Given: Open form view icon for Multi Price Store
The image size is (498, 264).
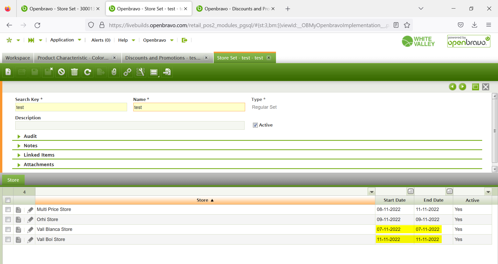Looking at the screenshot, I should point(18,210).
